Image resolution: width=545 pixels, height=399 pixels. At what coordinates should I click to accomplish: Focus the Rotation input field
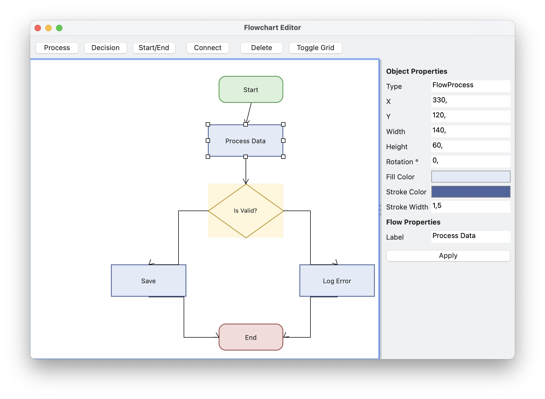coord(471,161)
